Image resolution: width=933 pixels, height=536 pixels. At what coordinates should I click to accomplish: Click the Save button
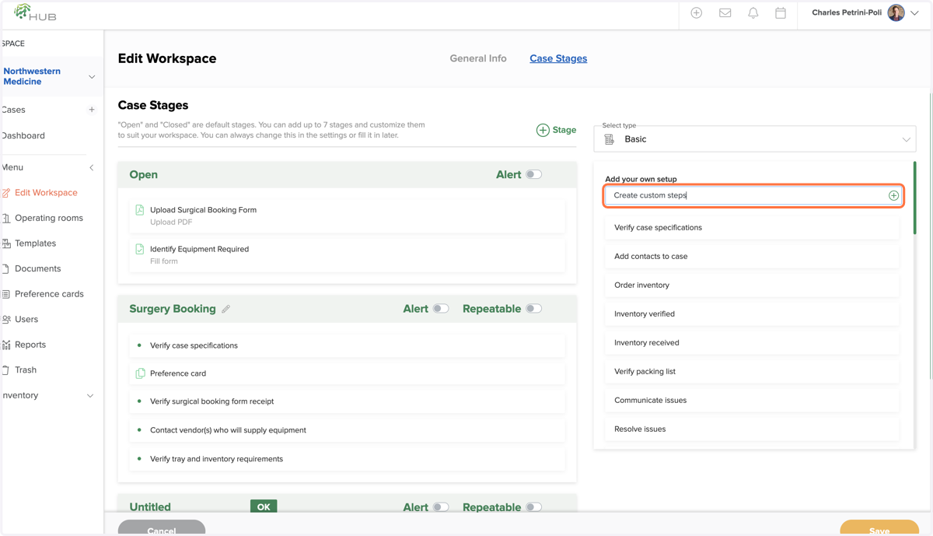pyautogui.click(x=879, y=528)
